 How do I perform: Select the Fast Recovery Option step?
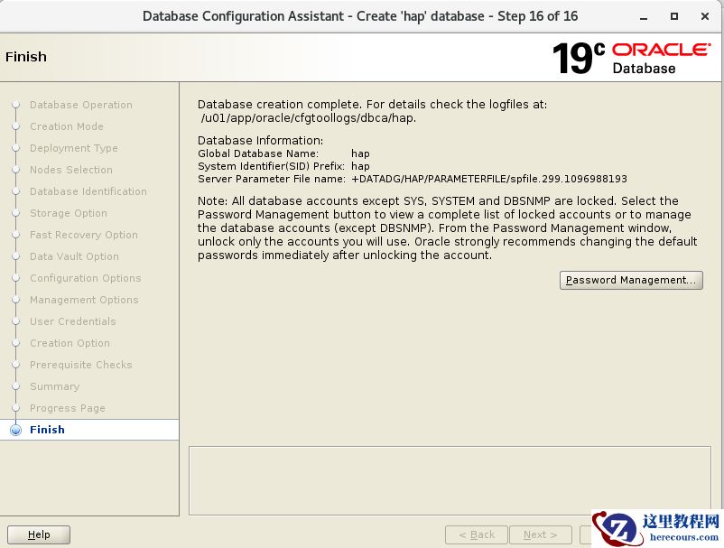84,235
